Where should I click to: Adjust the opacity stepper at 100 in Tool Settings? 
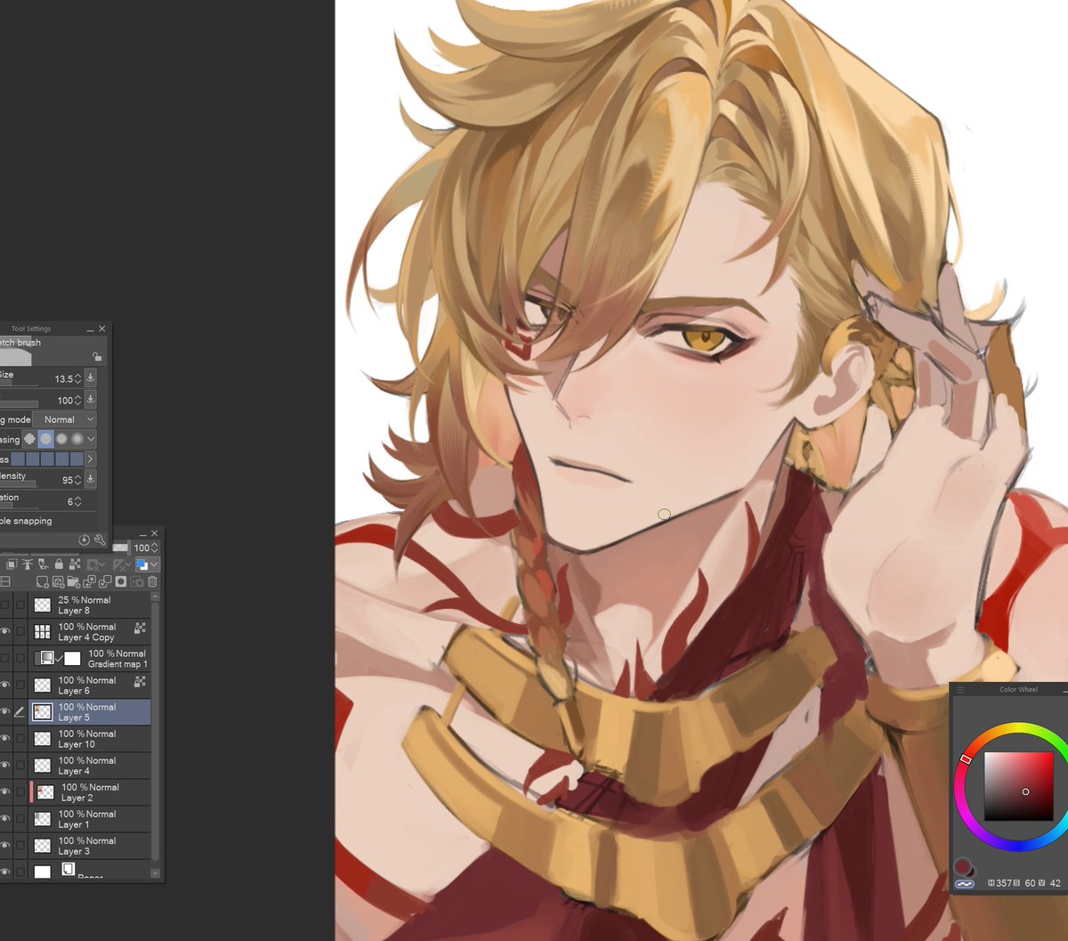(78, 400)
